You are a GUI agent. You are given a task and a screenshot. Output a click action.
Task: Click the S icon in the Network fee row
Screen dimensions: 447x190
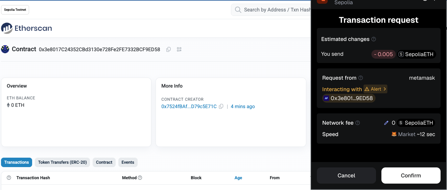400,123
